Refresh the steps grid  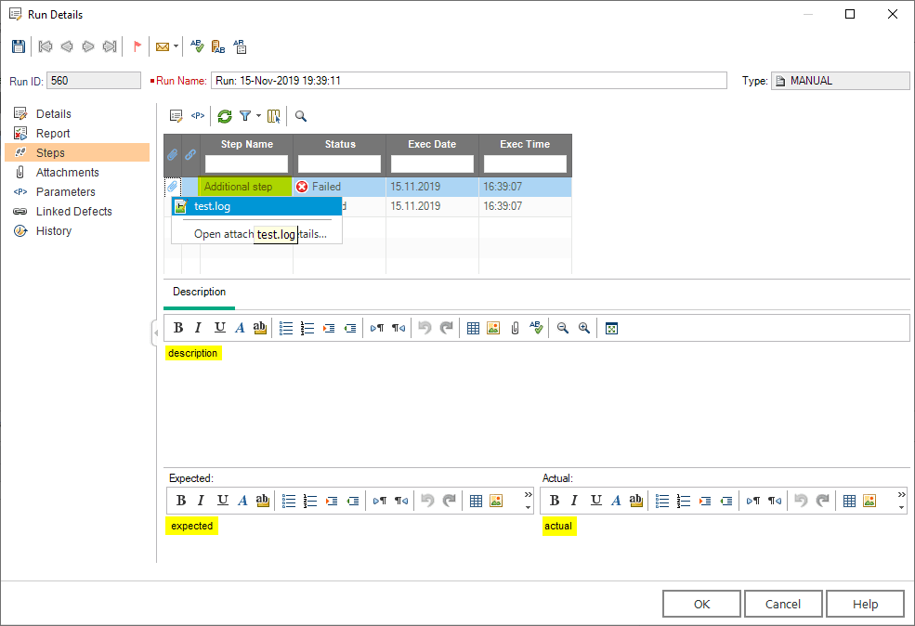point(225,116)
